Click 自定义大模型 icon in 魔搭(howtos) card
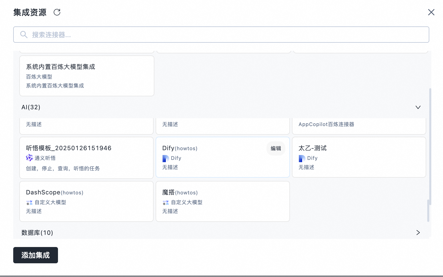This screenshot has width=443, height=277. (166, 203)
